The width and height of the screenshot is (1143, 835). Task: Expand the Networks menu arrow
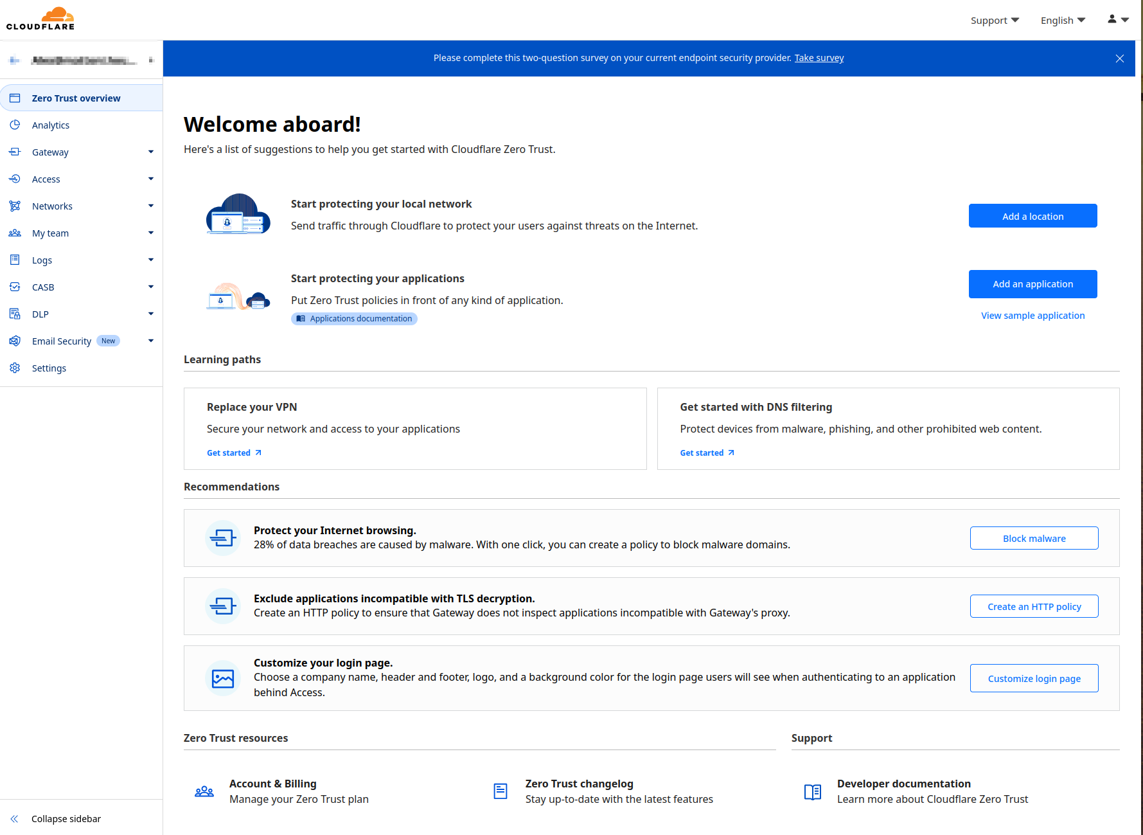(x=151, y=206)
